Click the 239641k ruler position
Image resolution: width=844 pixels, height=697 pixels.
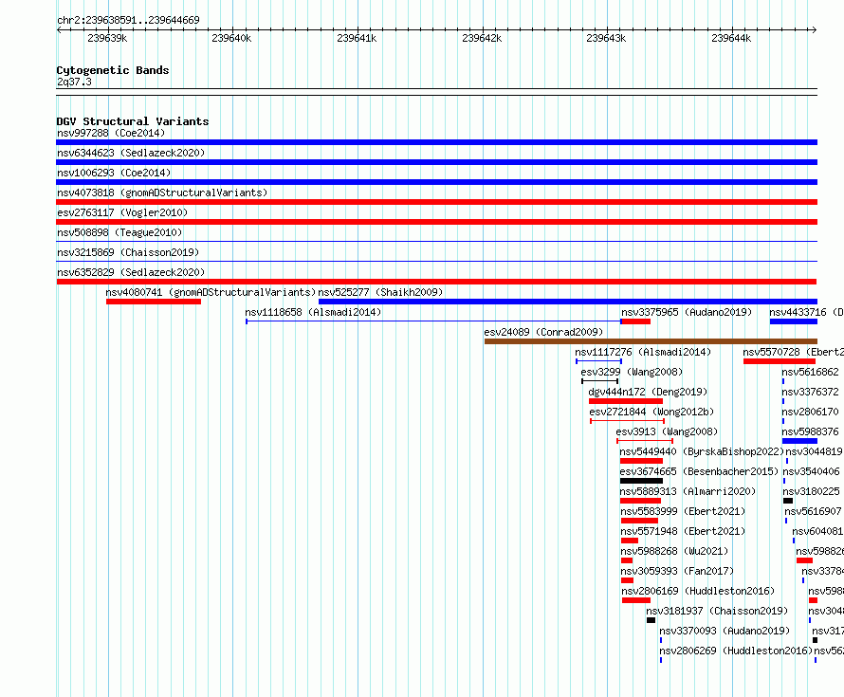tap(357, 38)
